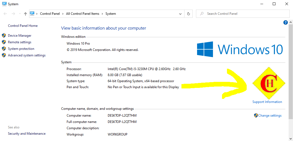Click the vertical scrollbar thumb
This screenshot has width=293, height=141.
291,71
